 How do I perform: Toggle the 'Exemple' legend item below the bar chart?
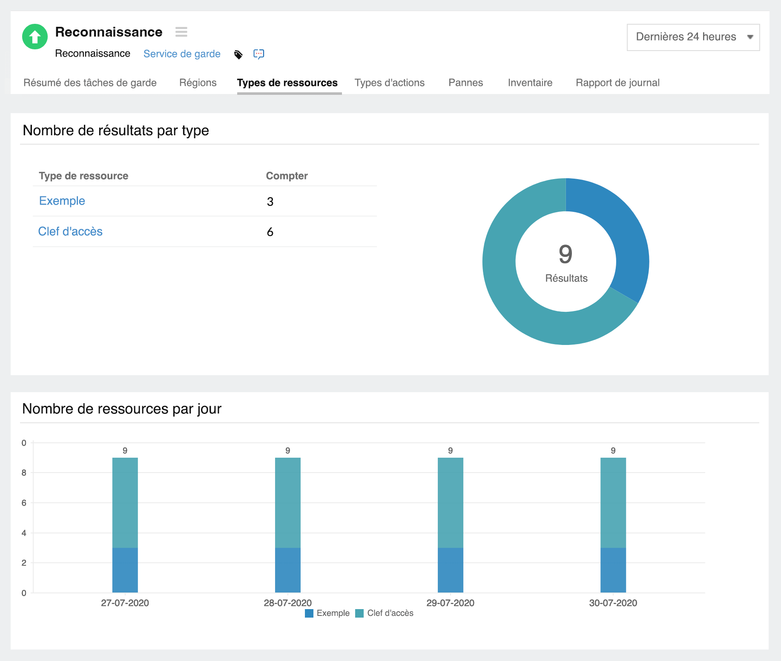(333, 613)
